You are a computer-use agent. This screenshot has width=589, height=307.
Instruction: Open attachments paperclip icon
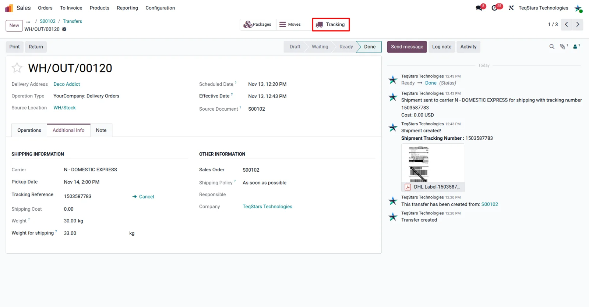pyautogui.click(x=562, y=47)
